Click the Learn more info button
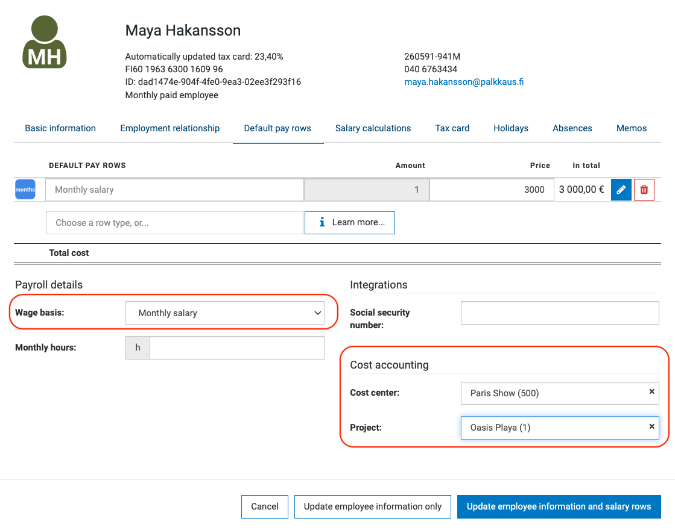The width and height of the screenshot is (675, 530). pyautogui.click(x=350, y=222)
